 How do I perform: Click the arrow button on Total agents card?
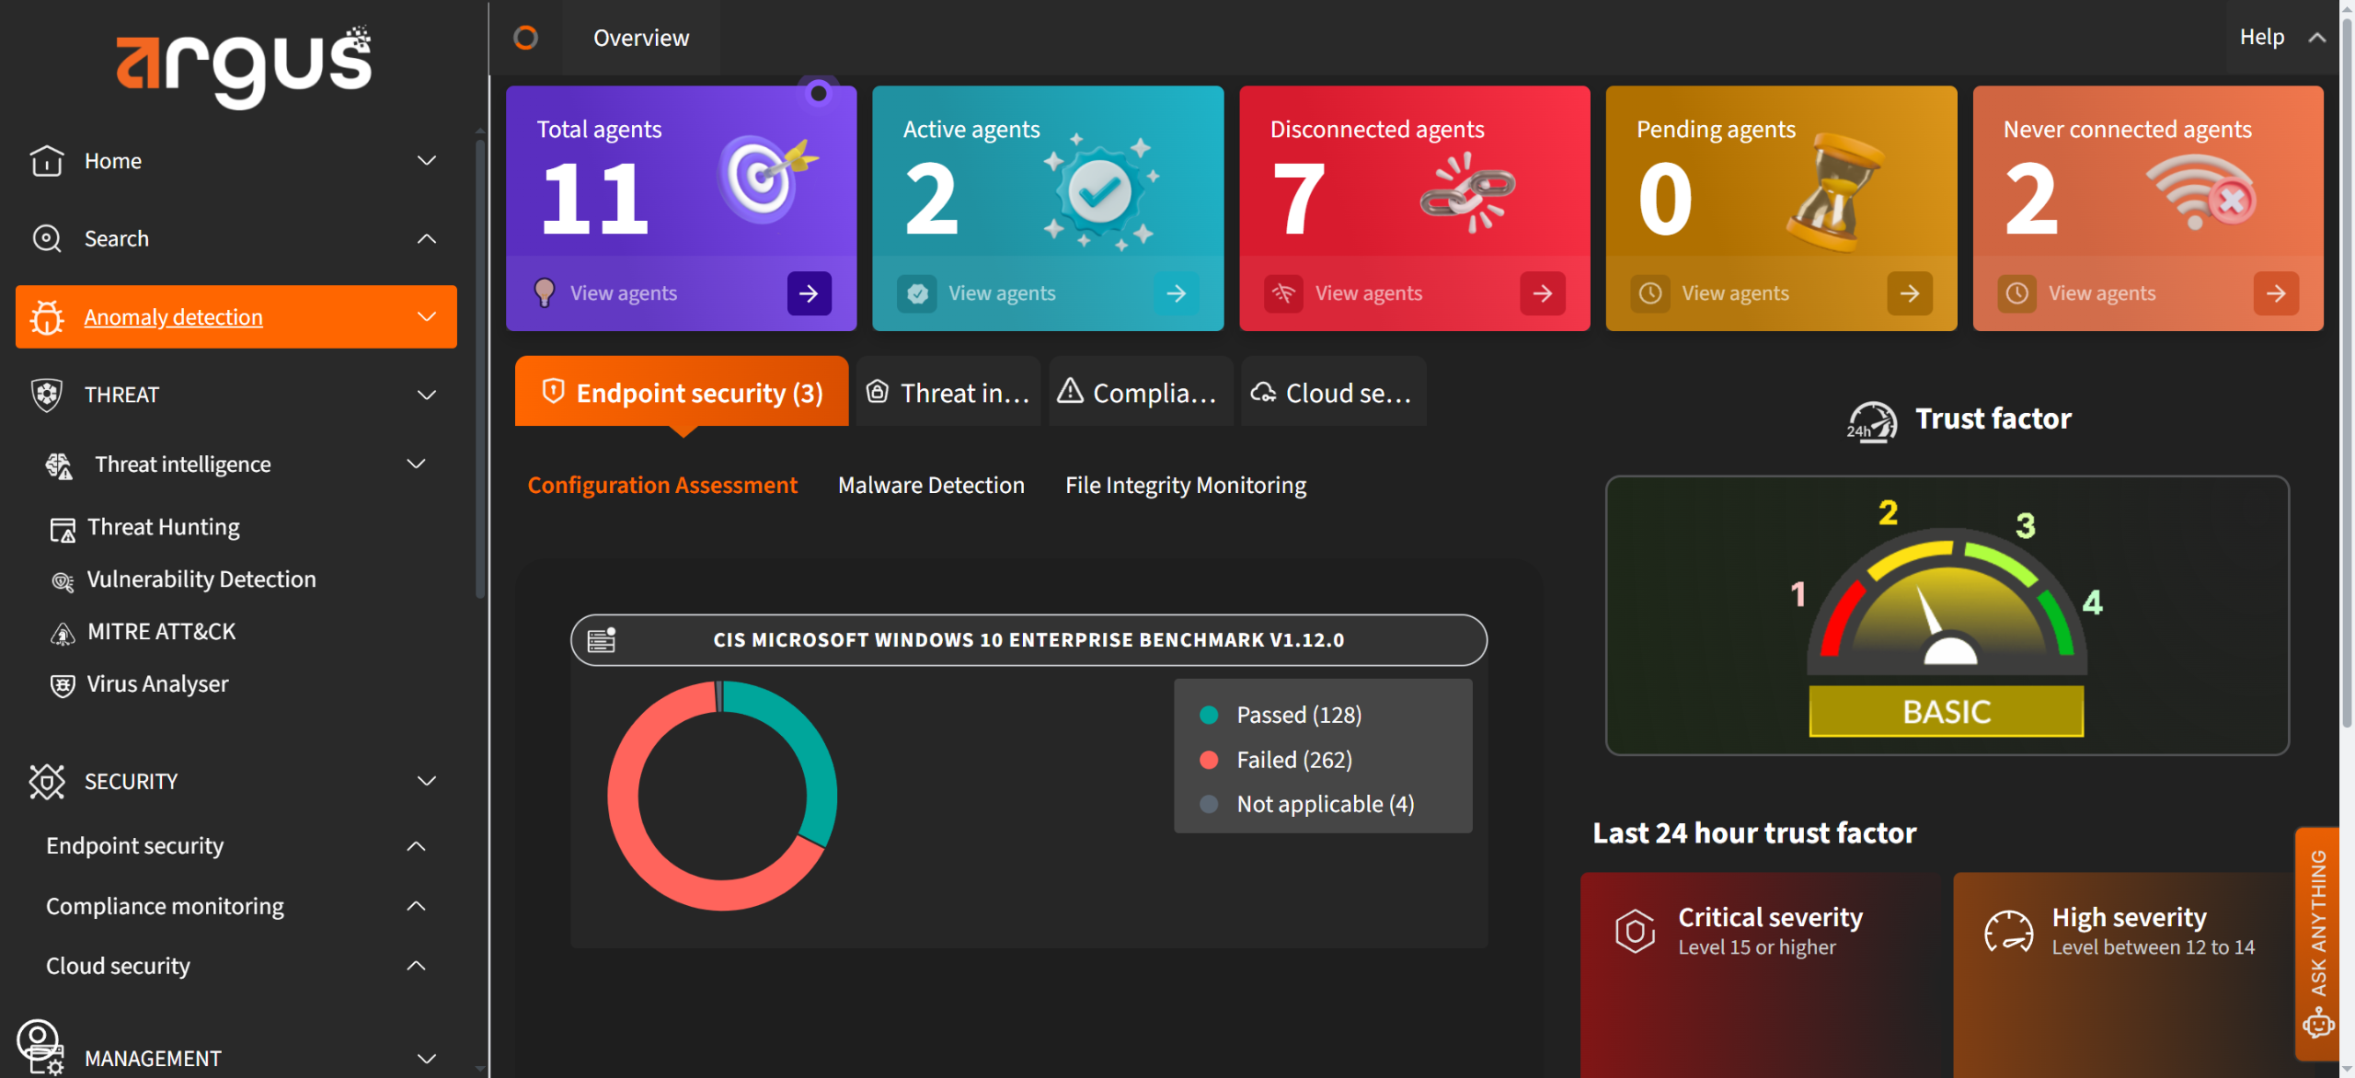(x=809, y=293)
